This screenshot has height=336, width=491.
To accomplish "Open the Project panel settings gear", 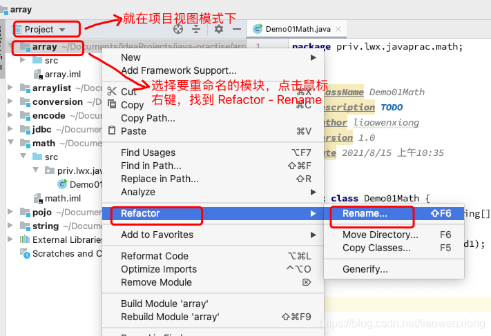I will point(219,29).
